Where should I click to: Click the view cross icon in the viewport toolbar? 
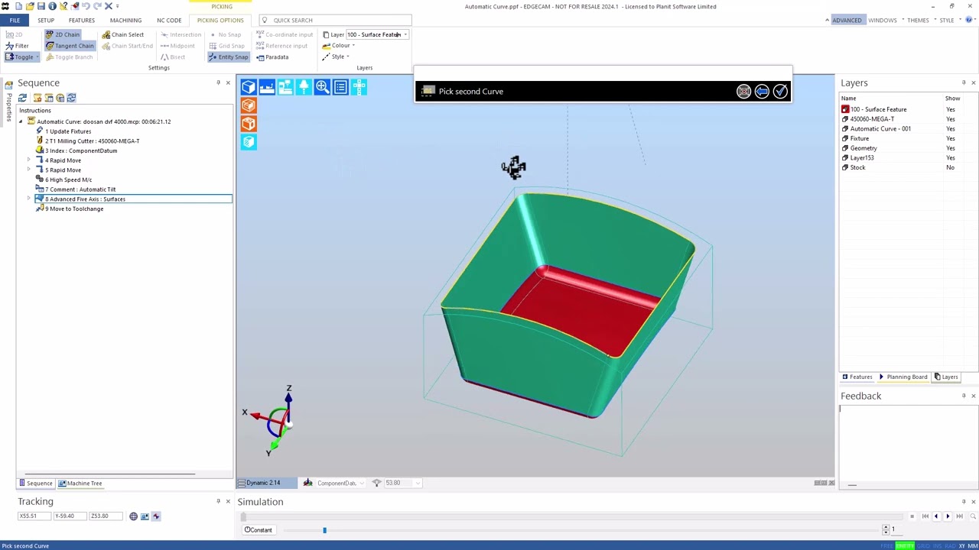[359, 88]
